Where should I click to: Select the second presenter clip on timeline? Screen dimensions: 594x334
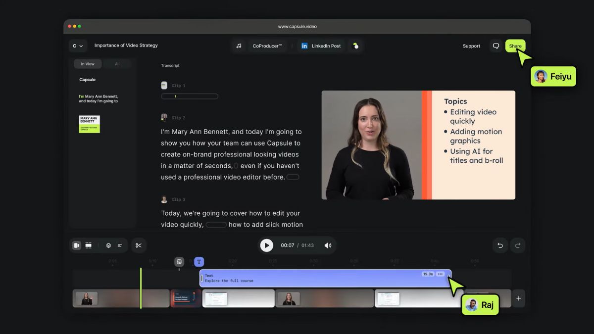[325, 298]
